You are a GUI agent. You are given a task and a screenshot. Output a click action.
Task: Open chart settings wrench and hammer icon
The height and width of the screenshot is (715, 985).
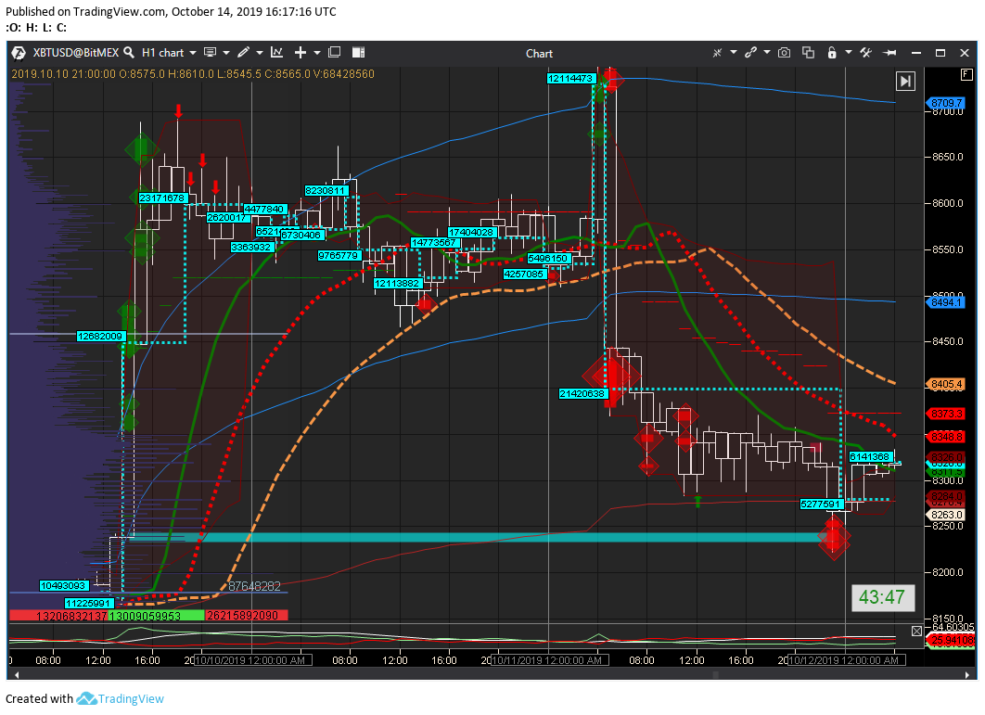coord(866,53)
